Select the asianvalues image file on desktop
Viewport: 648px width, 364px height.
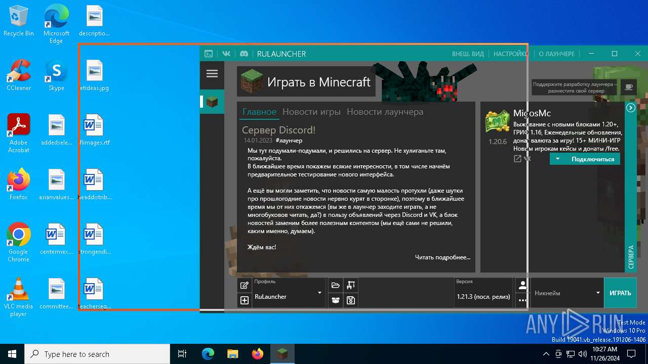click(56, 185)
